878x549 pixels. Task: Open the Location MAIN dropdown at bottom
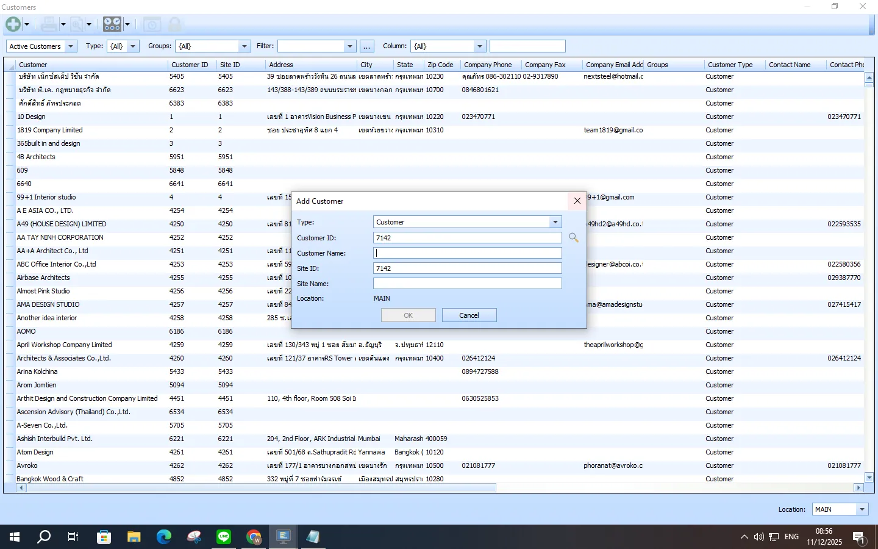862,509
